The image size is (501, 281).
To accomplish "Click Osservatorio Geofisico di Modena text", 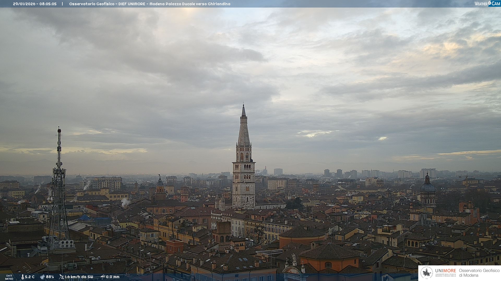I will tap(479, 273).
